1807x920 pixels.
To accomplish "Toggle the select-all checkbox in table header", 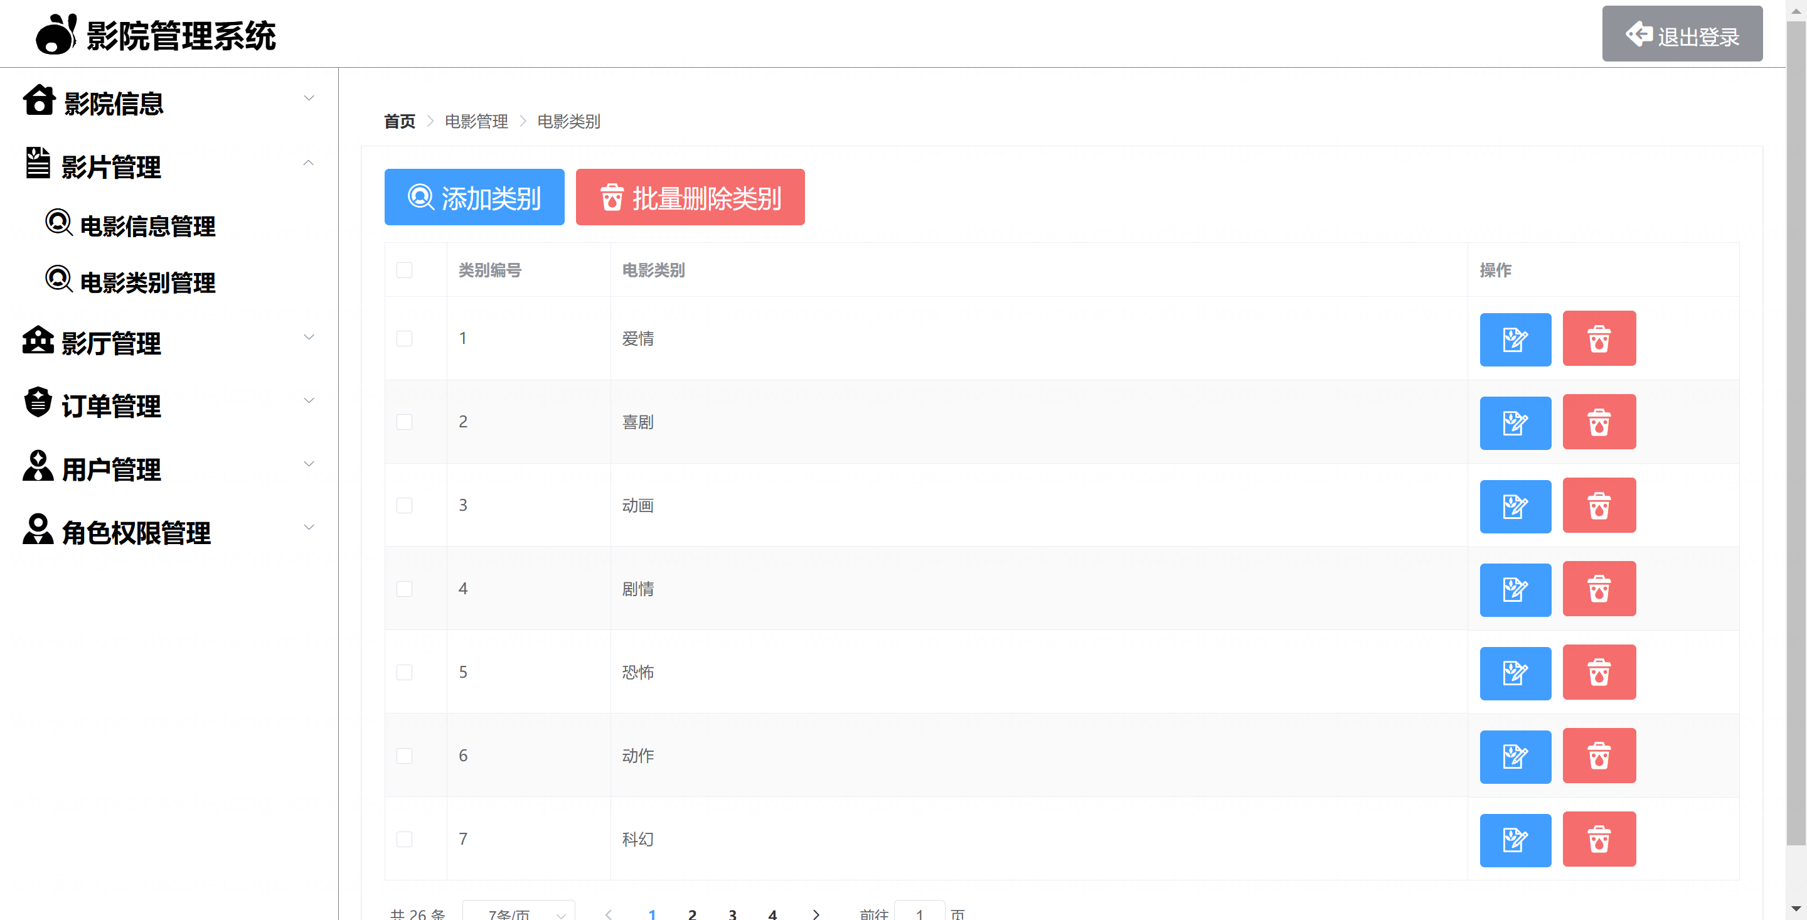I will pyautogui.click(x=404, y=270).
